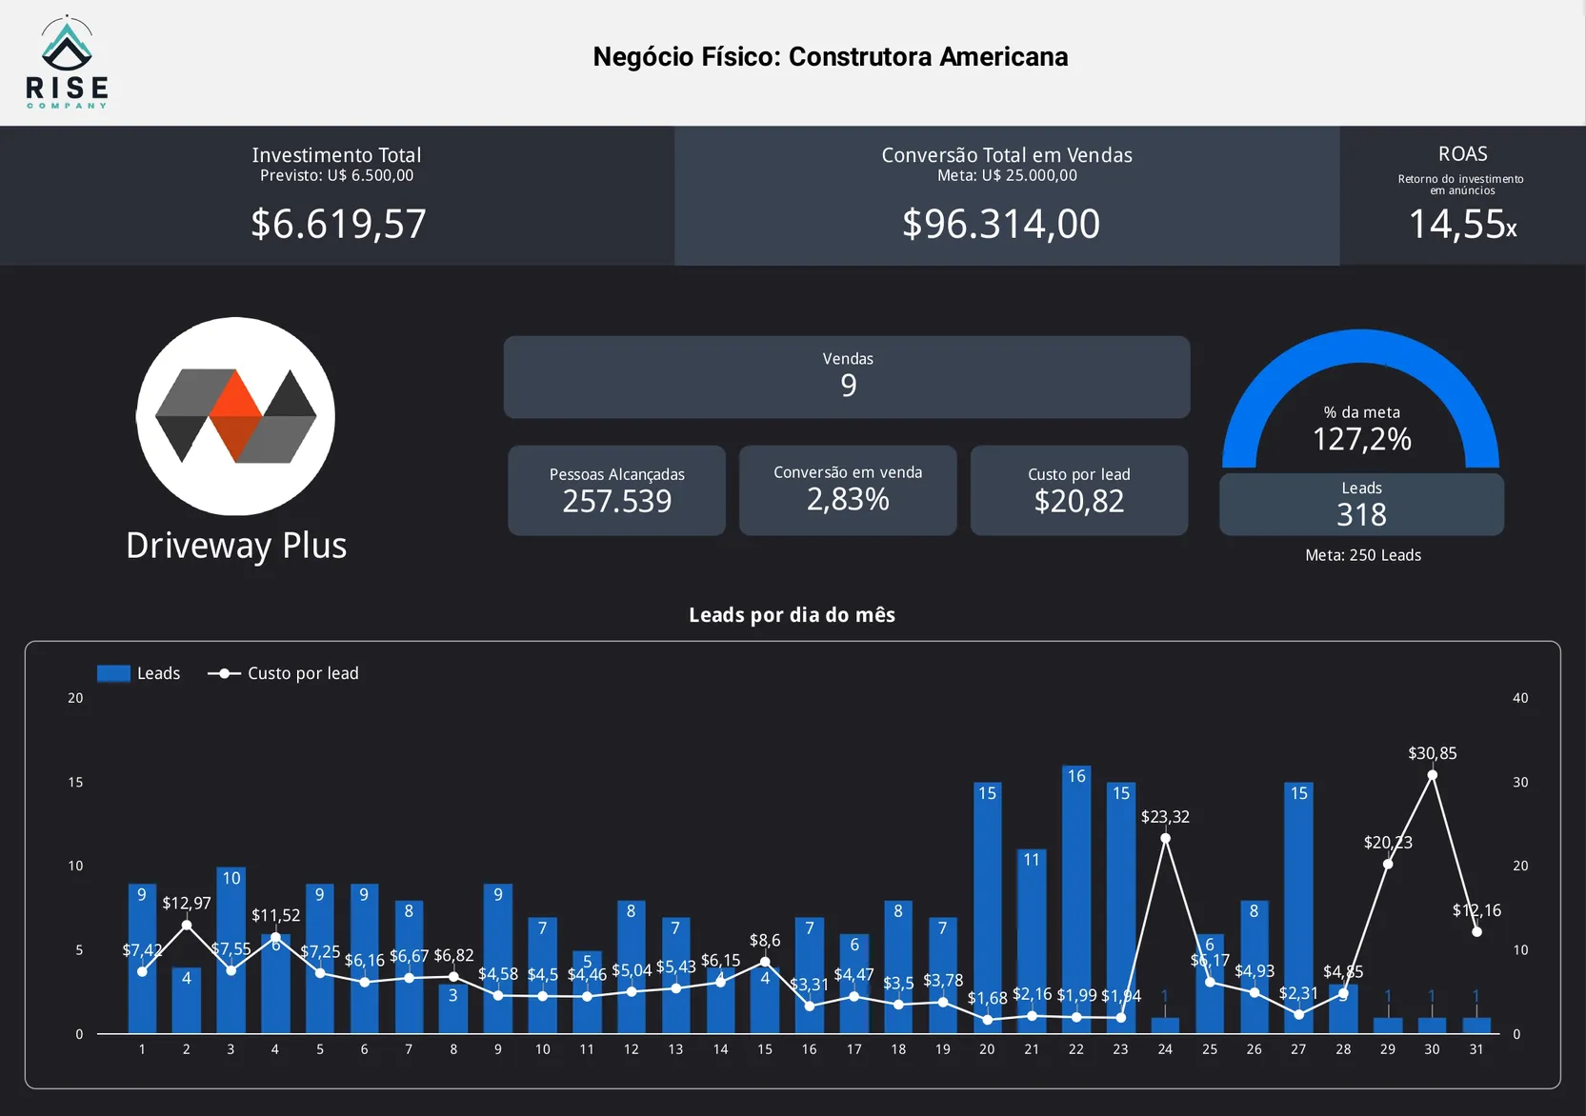The width and height of the screenshot is (1586, 1116).
Task: Select the Pessoas Alcançadas card
Action: click(x=616, y=490)
